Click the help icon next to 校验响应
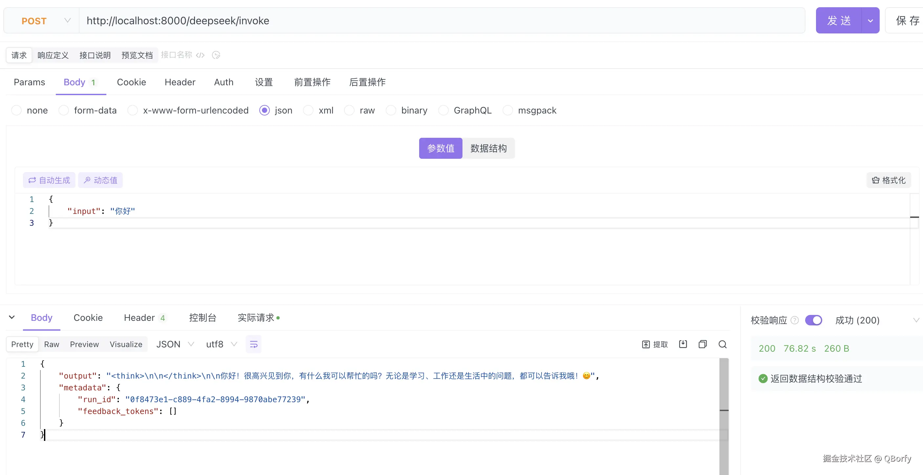Screen dimensions: 923x475 coord(794,320)
